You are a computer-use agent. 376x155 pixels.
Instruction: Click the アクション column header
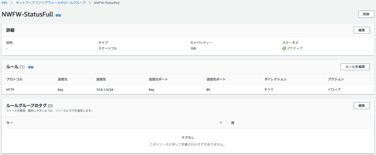click(336, 79)
